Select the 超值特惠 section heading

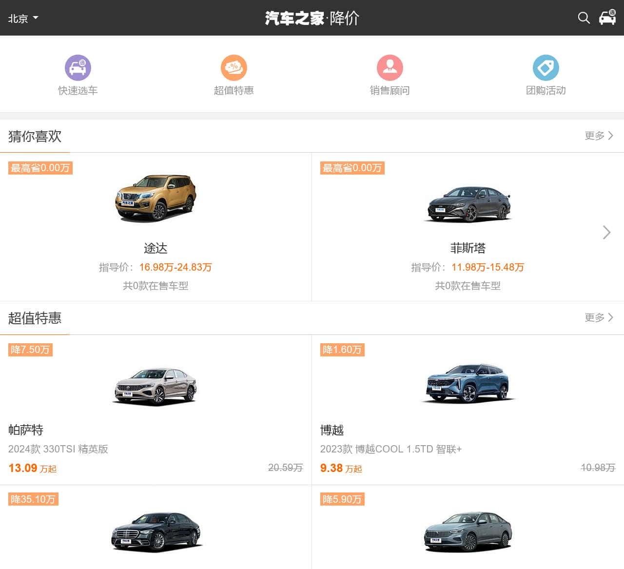35,318
